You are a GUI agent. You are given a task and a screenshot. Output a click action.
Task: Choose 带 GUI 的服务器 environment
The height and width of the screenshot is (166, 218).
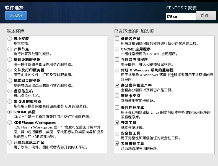coord(10,101)
